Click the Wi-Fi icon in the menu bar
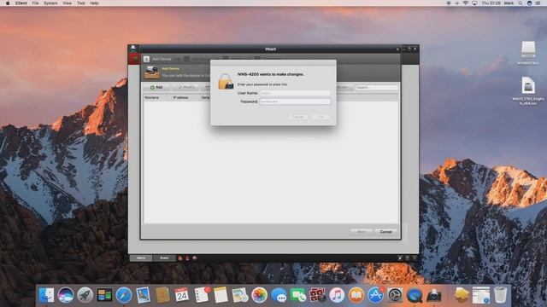The image size is (547, 307). coord(465,3)
